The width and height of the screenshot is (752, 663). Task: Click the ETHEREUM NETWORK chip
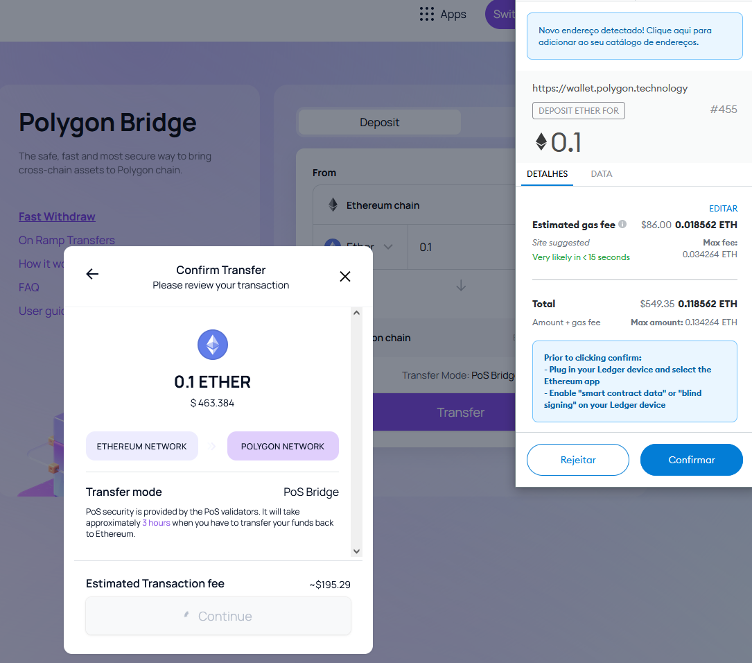(141, 446)
